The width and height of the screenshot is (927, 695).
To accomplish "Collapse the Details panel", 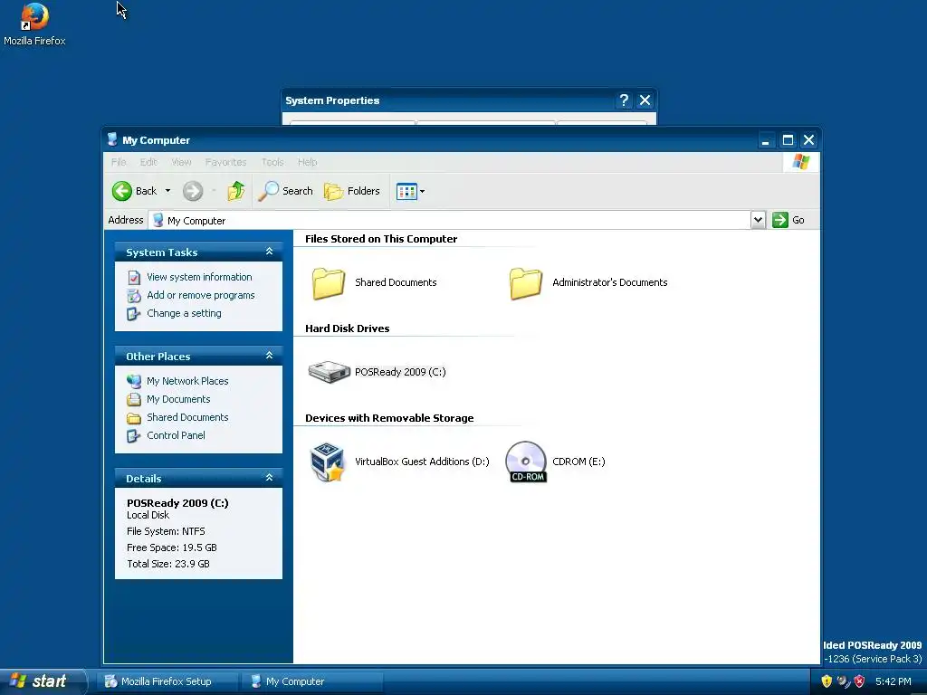I will (x=269, y=478).
